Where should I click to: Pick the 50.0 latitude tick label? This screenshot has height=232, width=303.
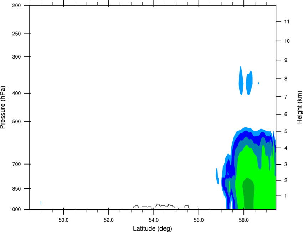click(63, 220)
